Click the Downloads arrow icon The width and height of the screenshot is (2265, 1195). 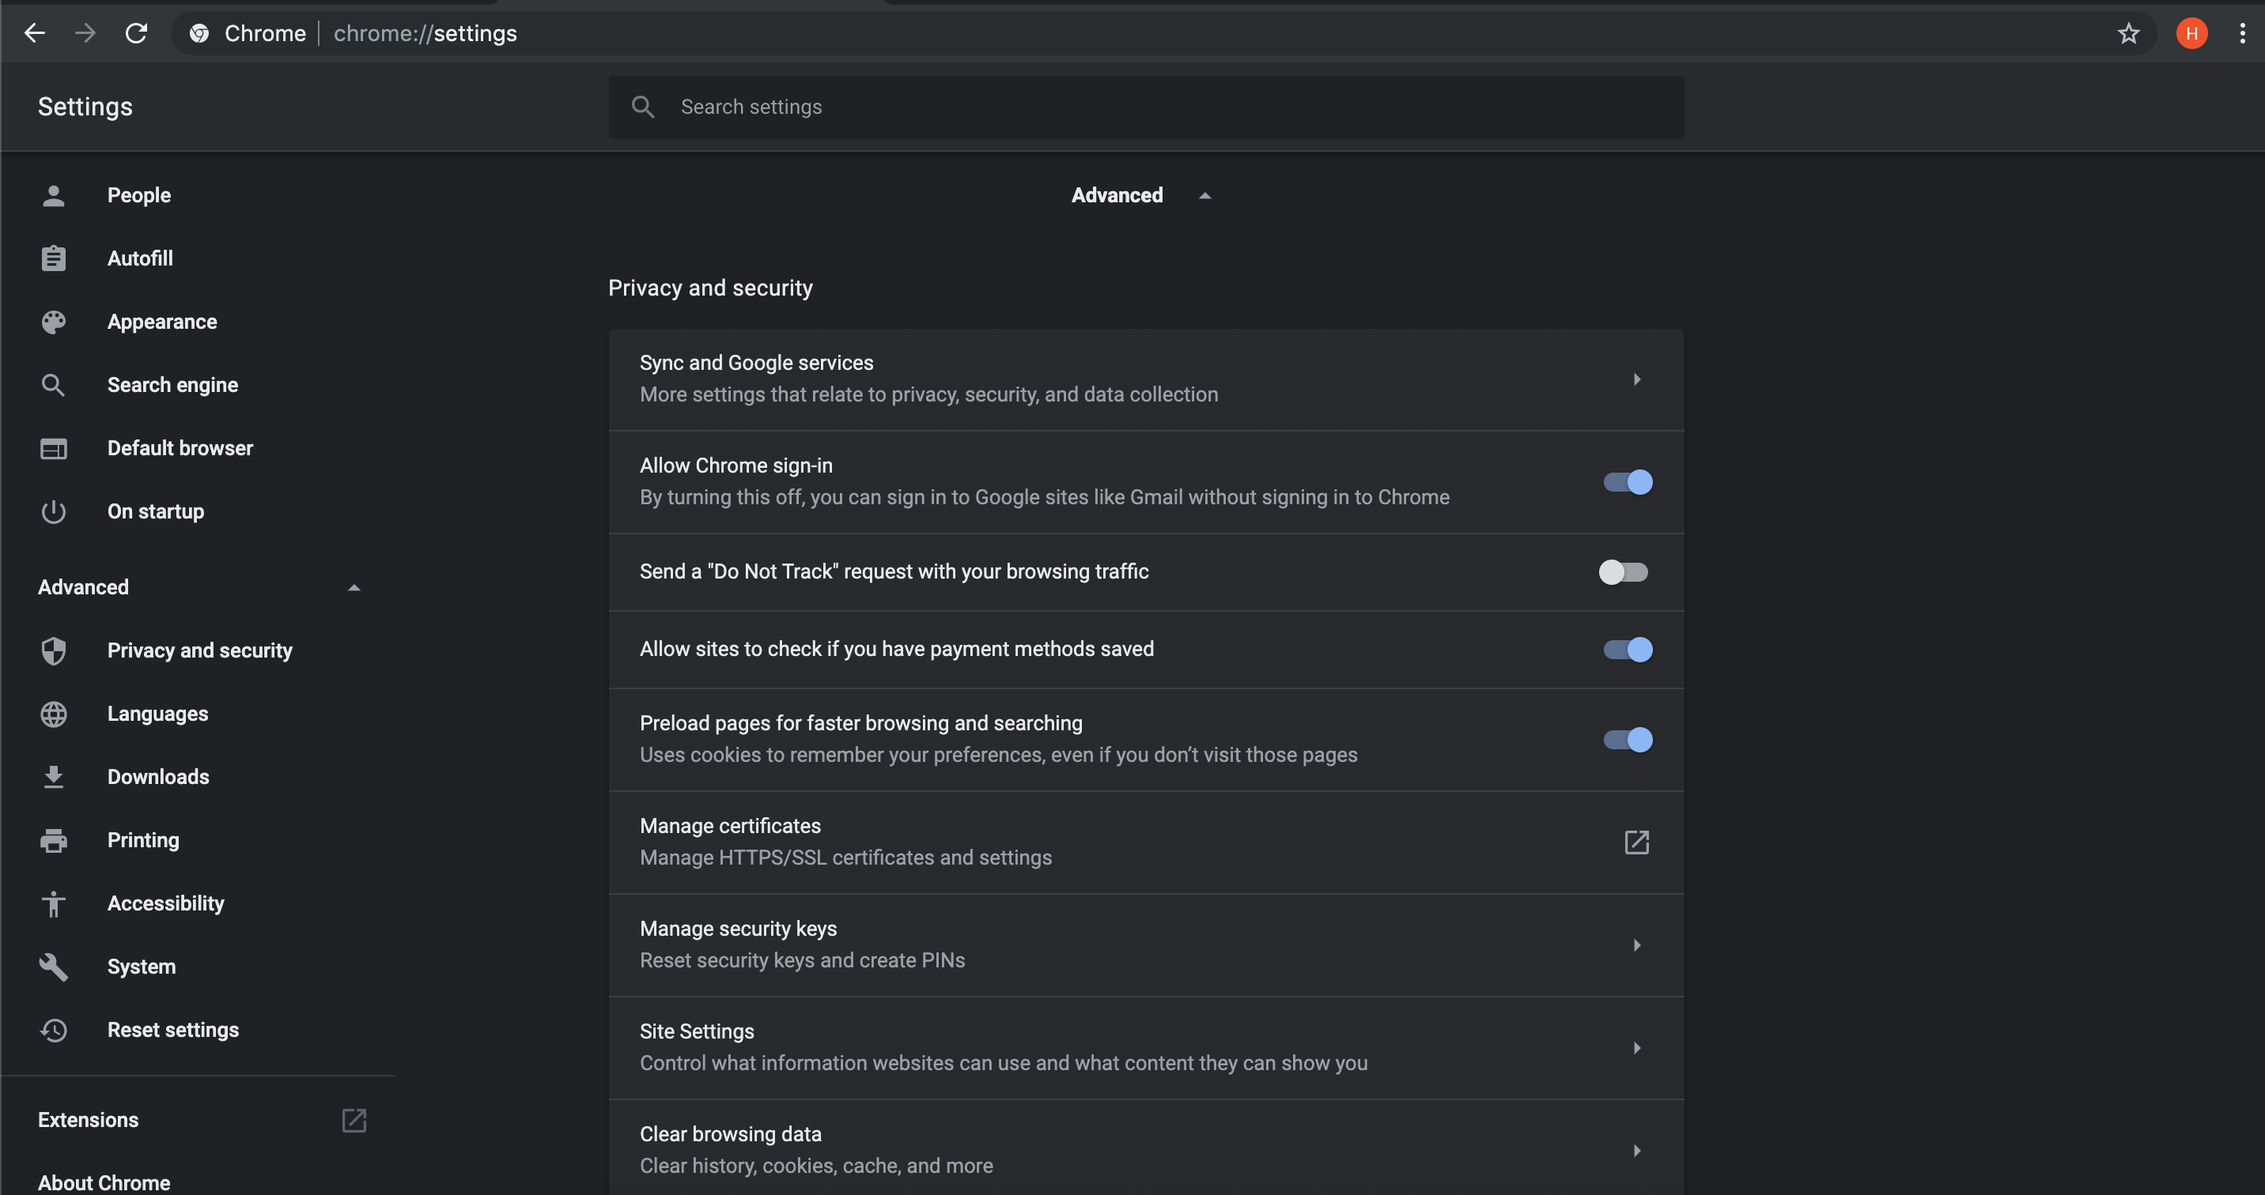54,777
